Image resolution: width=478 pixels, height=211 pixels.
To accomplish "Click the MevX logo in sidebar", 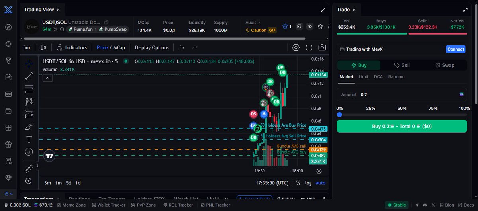I will point(9,10).
